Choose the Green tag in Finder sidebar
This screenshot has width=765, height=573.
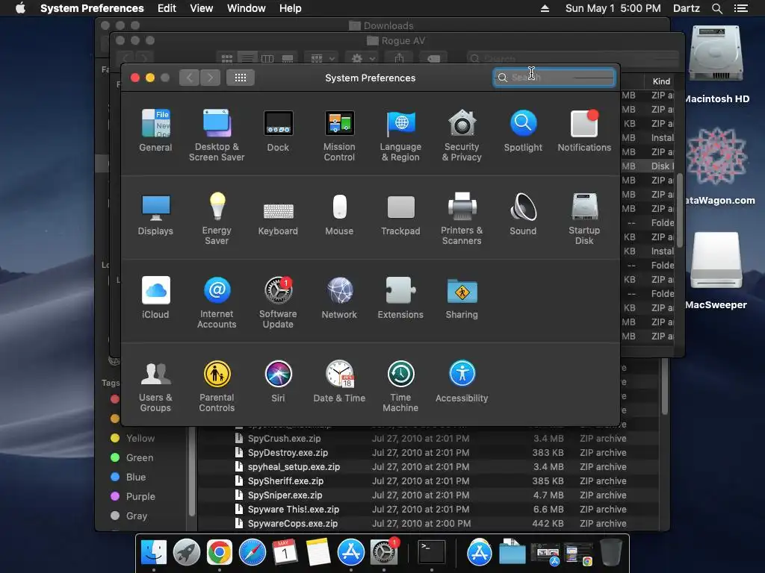[x=132, y=457]
